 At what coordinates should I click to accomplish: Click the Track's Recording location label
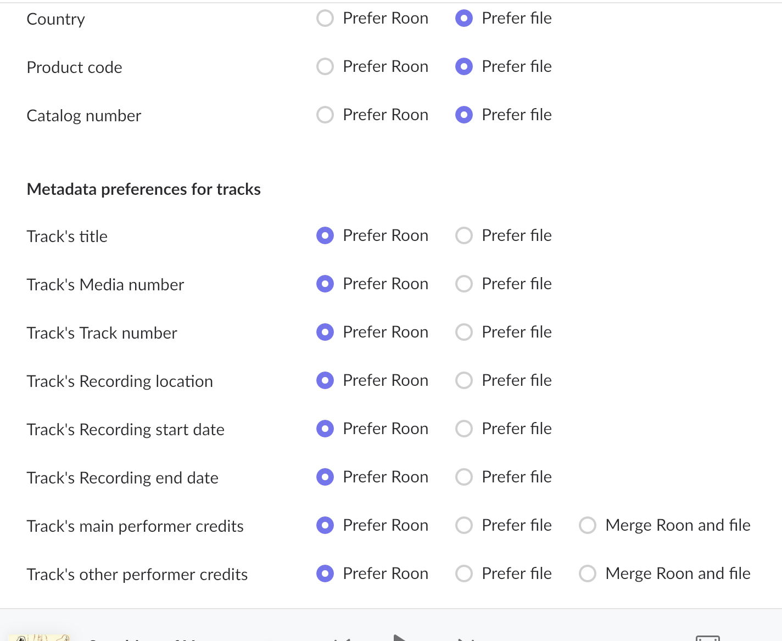click(119, 381)
